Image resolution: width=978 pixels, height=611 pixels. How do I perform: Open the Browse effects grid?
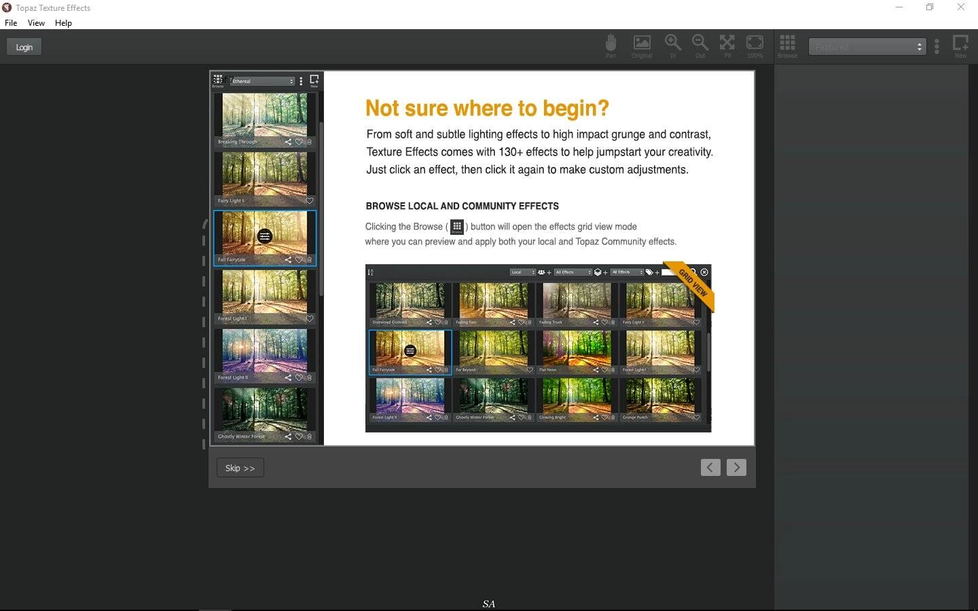[787, 46]
